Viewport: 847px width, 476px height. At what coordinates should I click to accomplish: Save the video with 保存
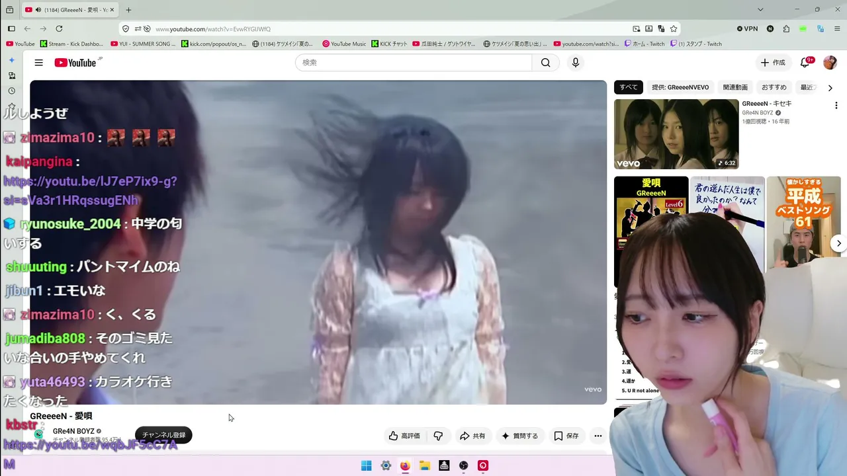tap(566, 436)
